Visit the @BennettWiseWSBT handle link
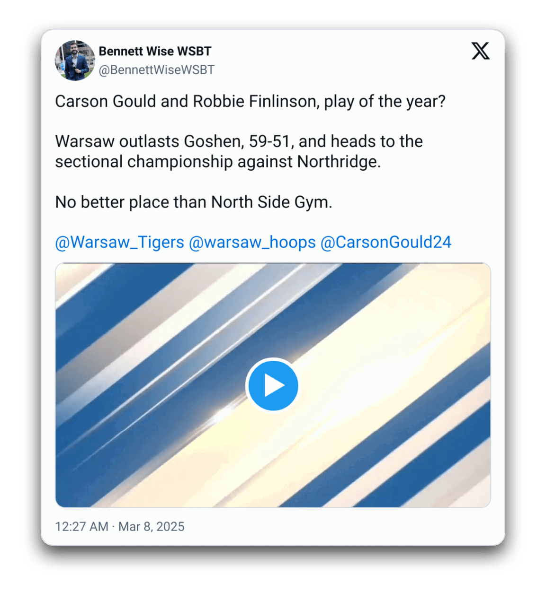546x609 pixels. click(156, 70)
